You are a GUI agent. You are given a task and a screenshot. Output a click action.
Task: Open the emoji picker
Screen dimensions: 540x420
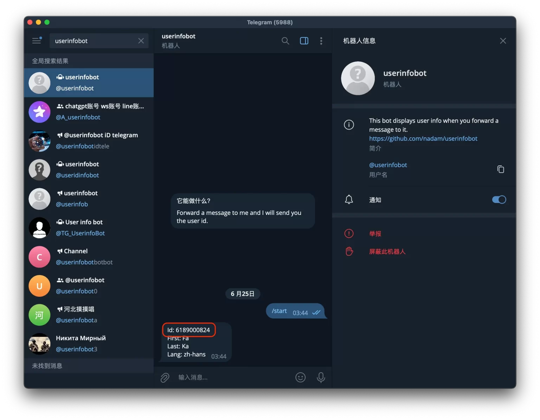coord(300,378)
